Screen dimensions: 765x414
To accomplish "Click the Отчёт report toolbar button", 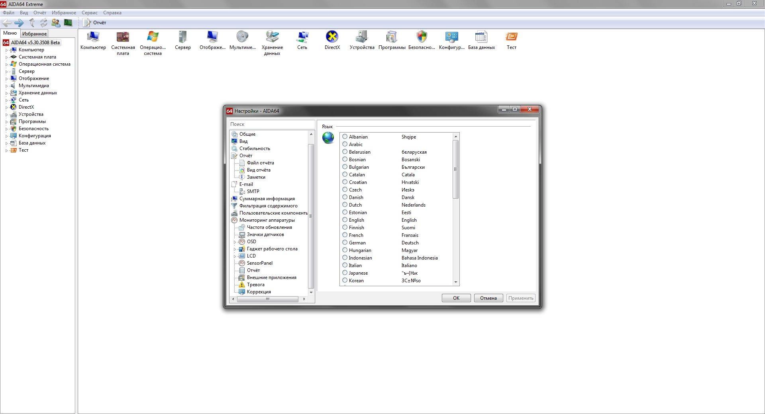I will (94, 23).
